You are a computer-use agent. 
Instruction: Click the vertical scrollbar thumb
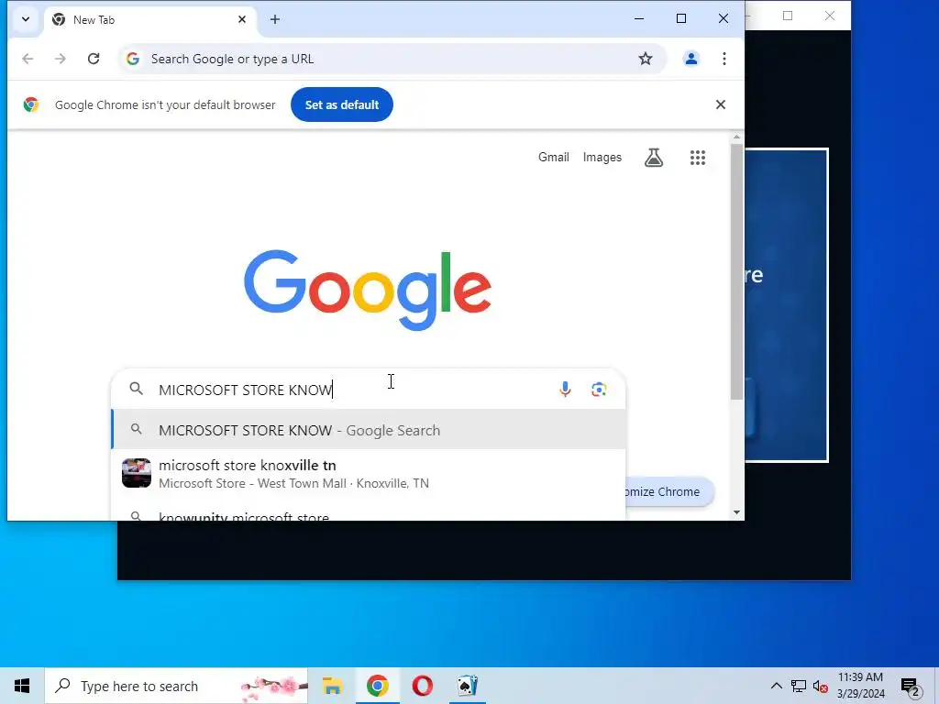(x=736, y=271)
